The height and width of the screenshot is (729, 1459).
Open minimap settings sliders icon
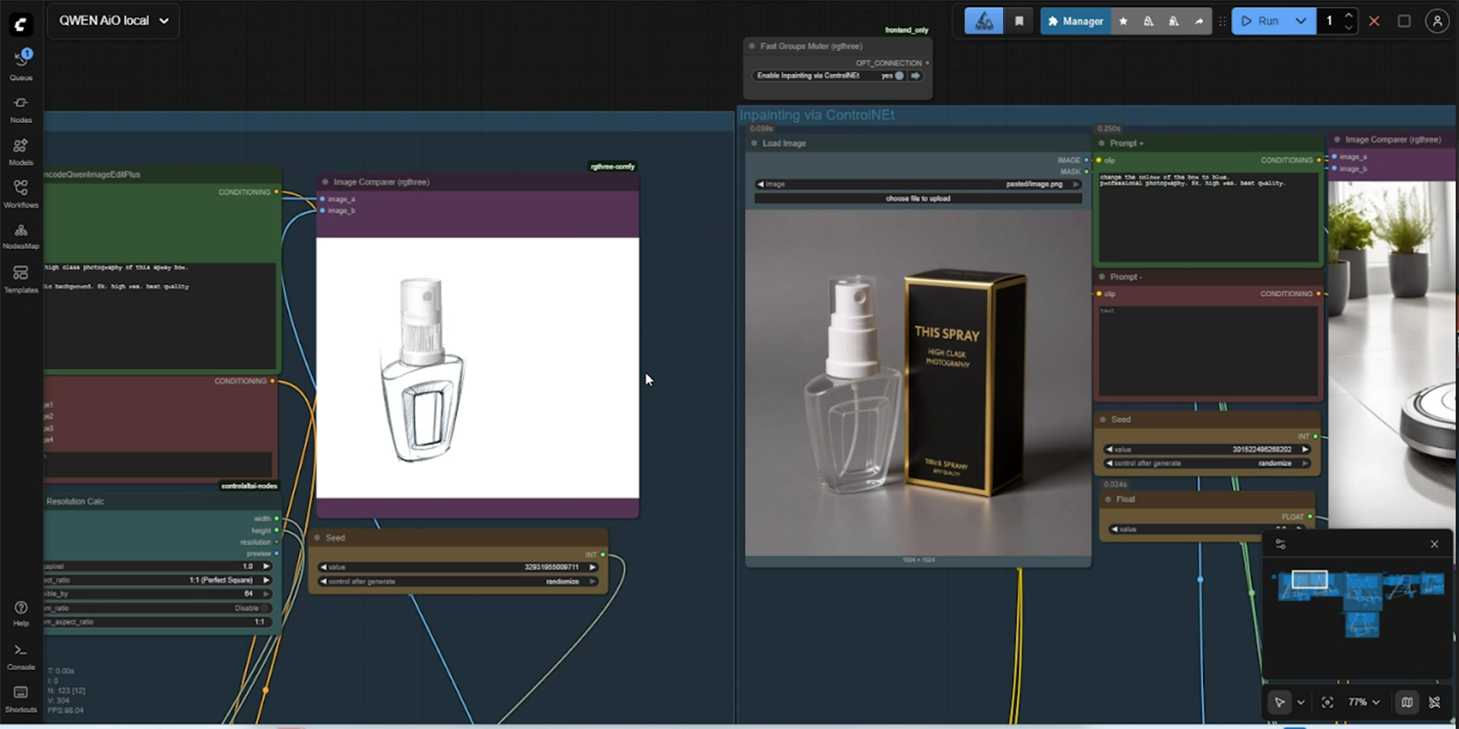pyautogui.click(x=1280, y=544)
